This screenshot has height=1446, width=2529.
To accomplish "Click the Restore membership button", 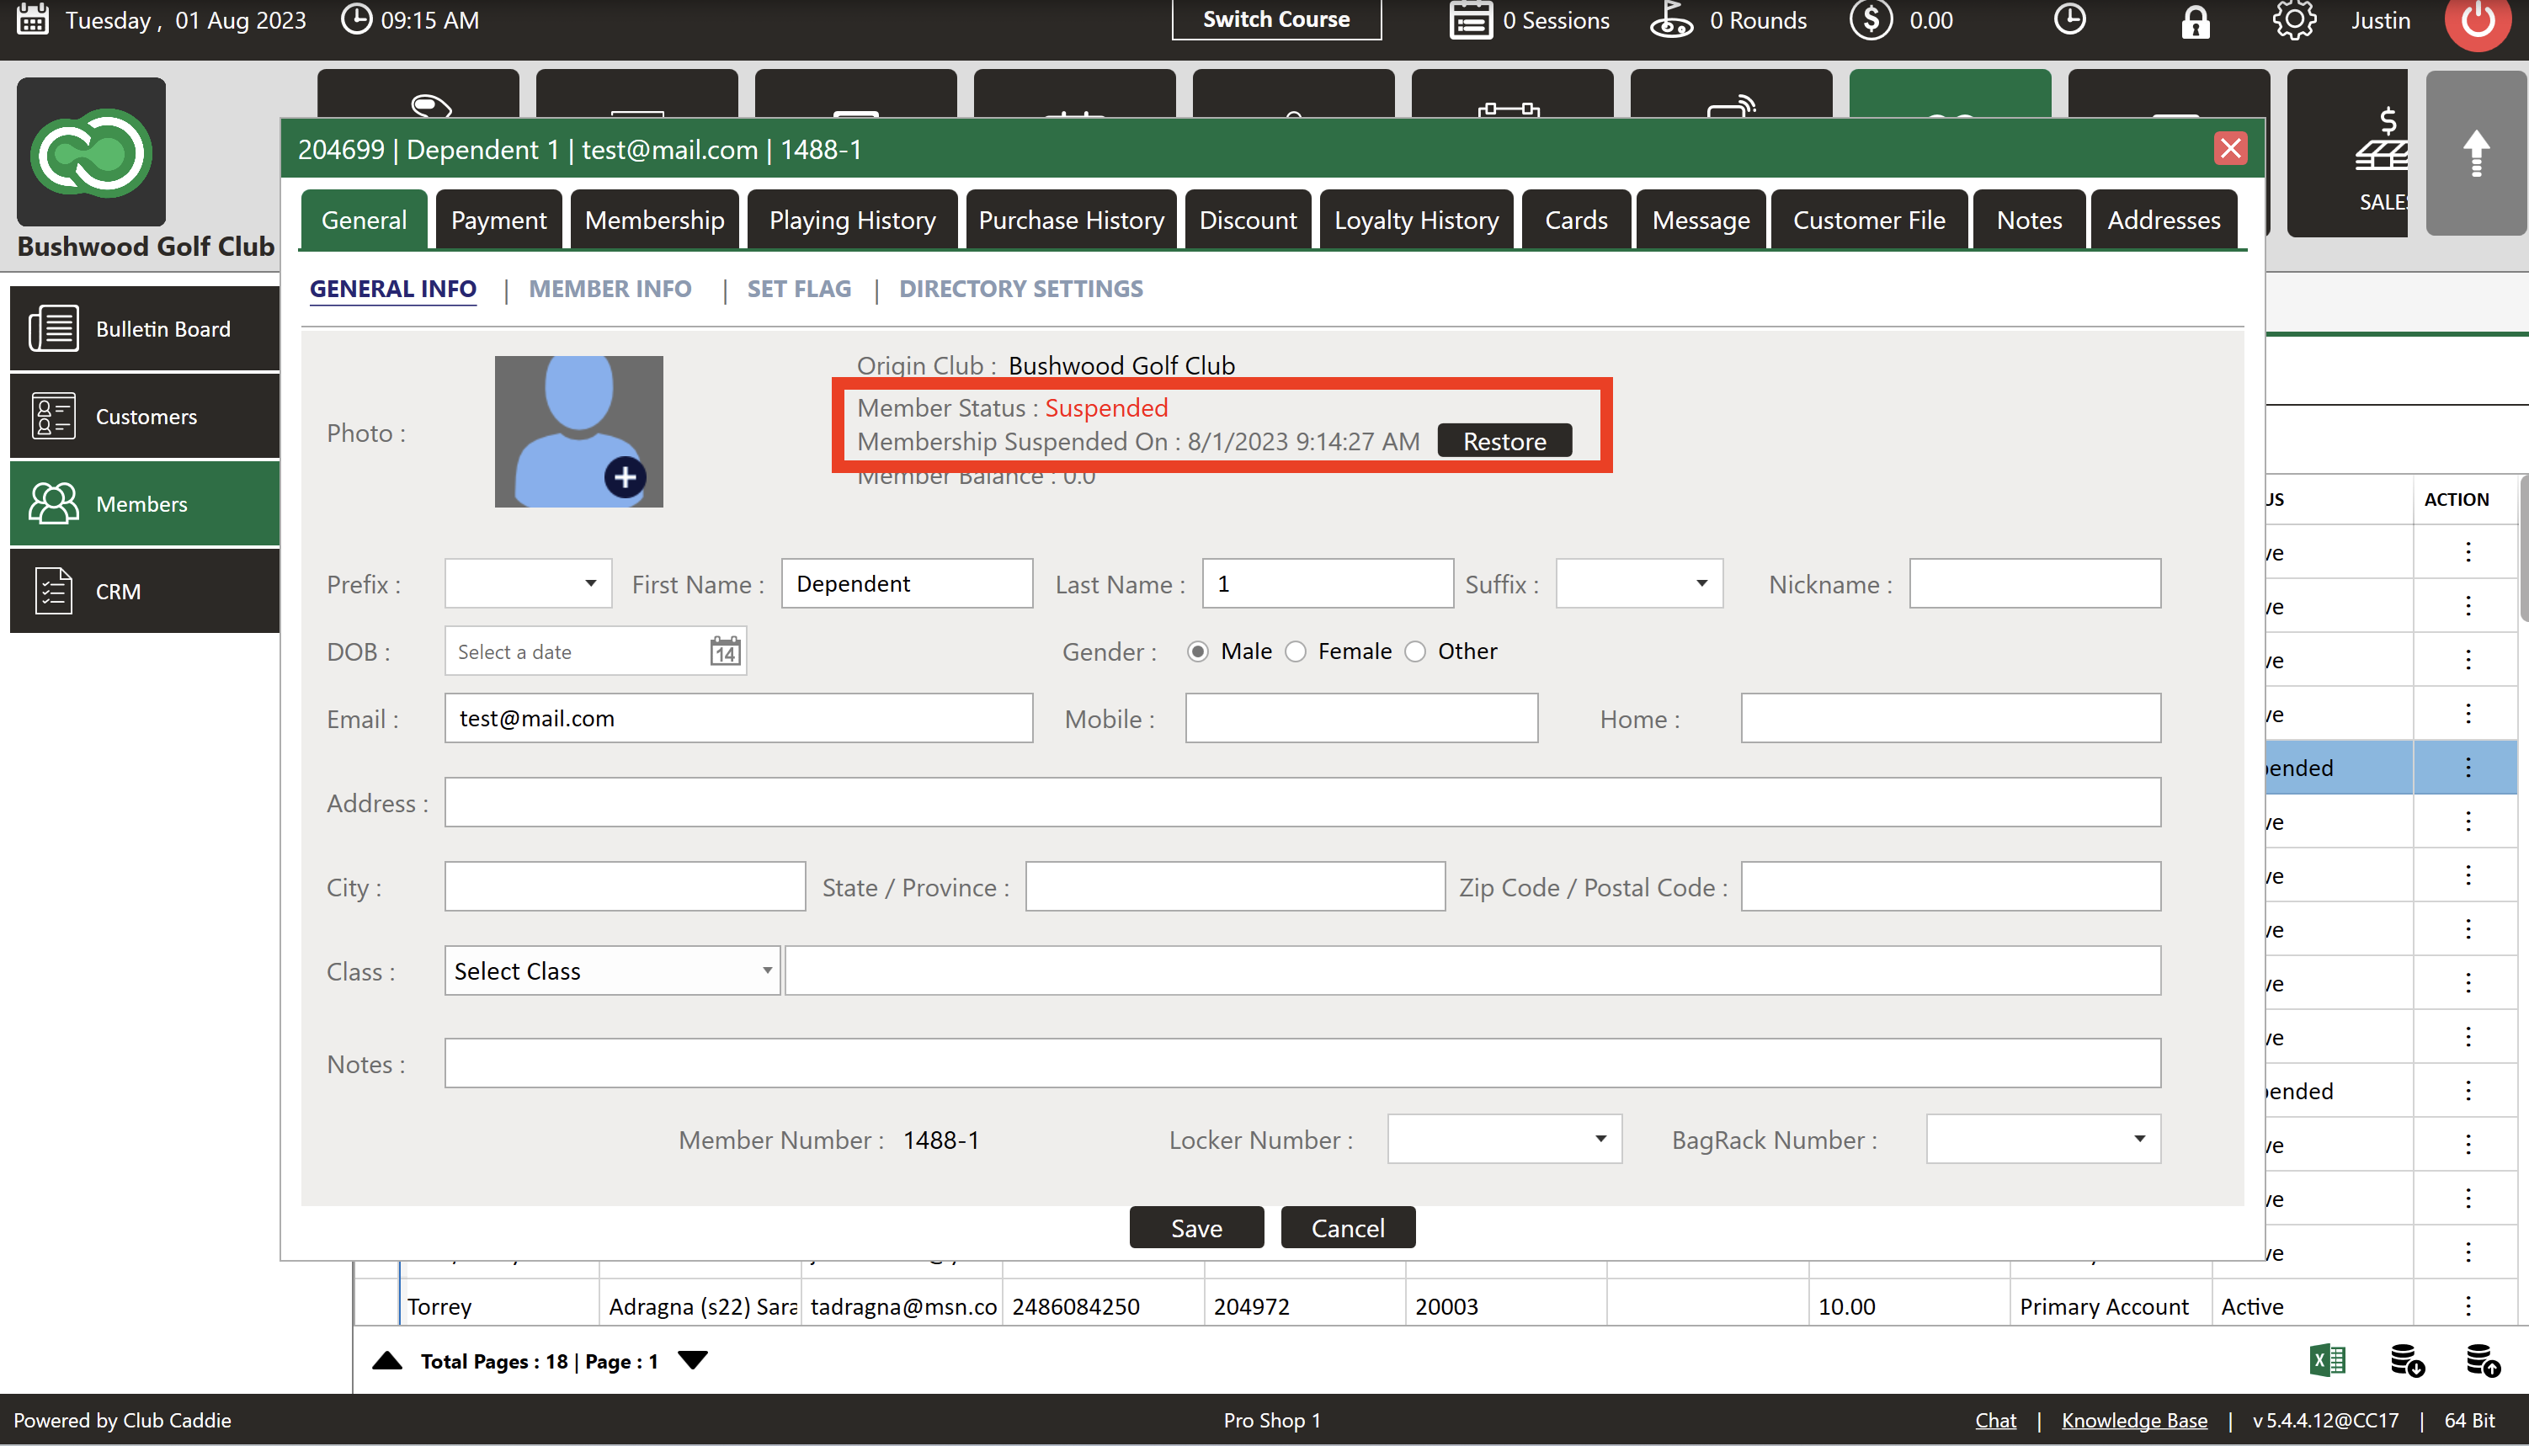I will [x=1504, y=441].
